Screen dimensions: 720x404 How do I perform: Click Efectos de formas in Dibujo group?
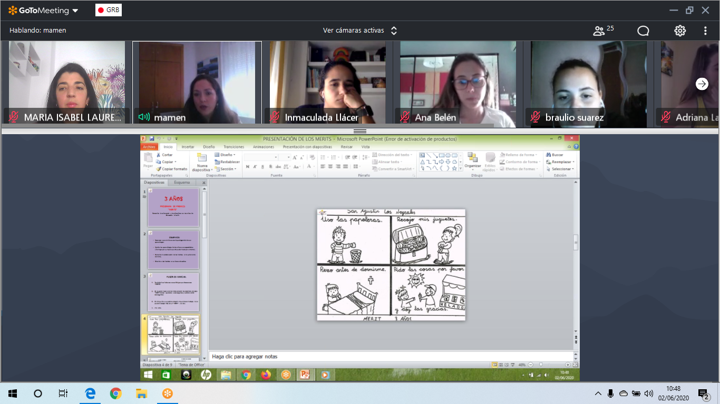pos(519,169)
